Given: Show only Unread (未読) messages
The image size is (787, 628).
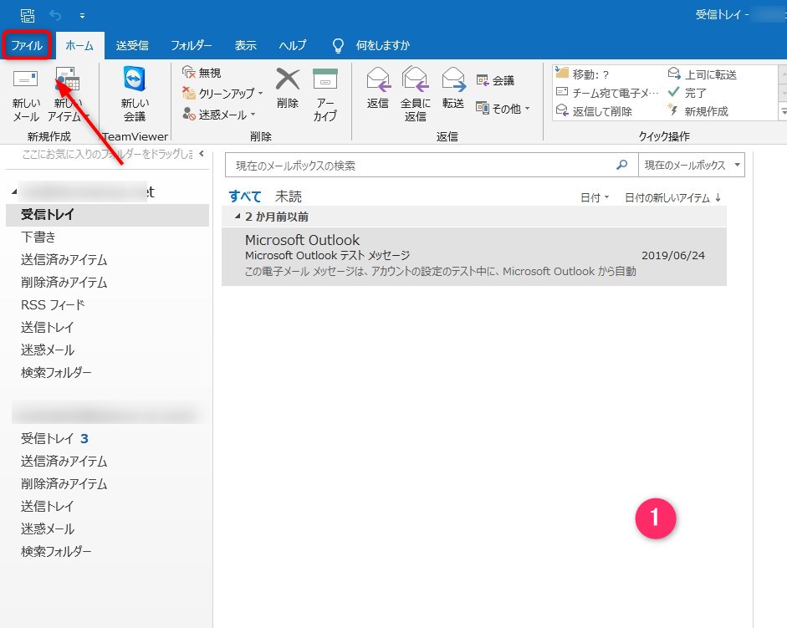Looking at the screenshot, I should (289, 197).
